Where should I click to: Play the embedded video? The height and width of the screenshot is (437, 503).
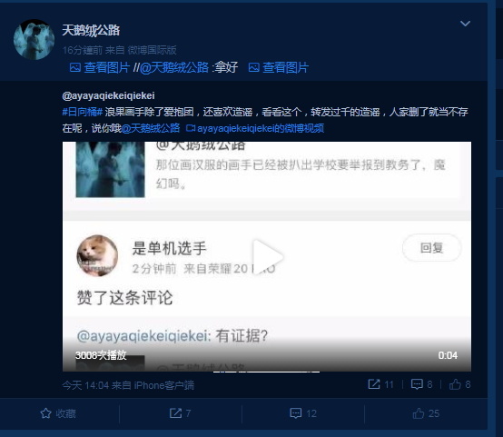(x=267, y=256)
